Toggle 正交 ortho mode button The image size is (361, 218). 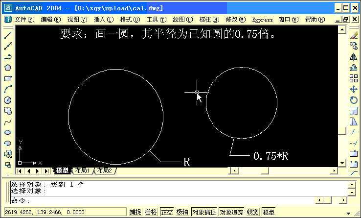click(167, 212)
